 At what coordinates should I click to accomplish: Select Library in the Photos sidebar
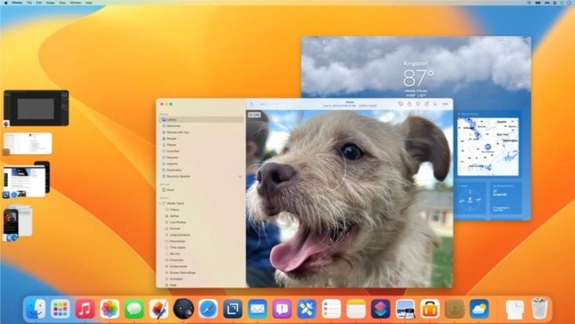coord(171,120)
